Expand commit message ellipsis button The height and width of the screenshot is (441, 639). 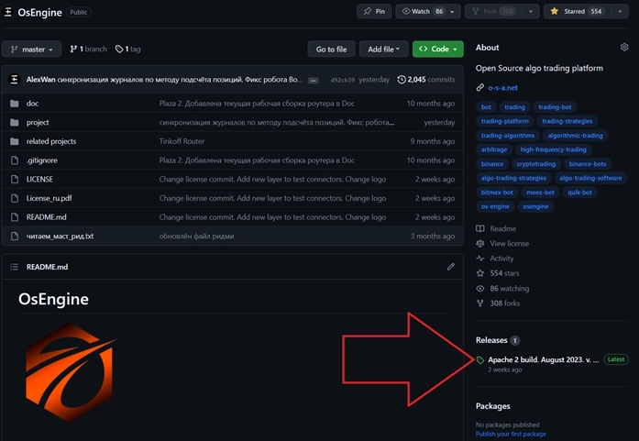pyautogui.click(x=313, y=81)
